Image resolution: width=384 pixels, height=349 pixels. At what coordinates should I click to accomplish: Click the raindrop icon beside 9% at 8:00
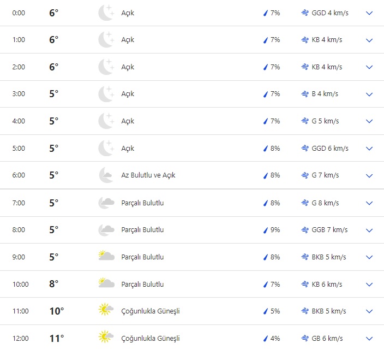pos(266,230)
